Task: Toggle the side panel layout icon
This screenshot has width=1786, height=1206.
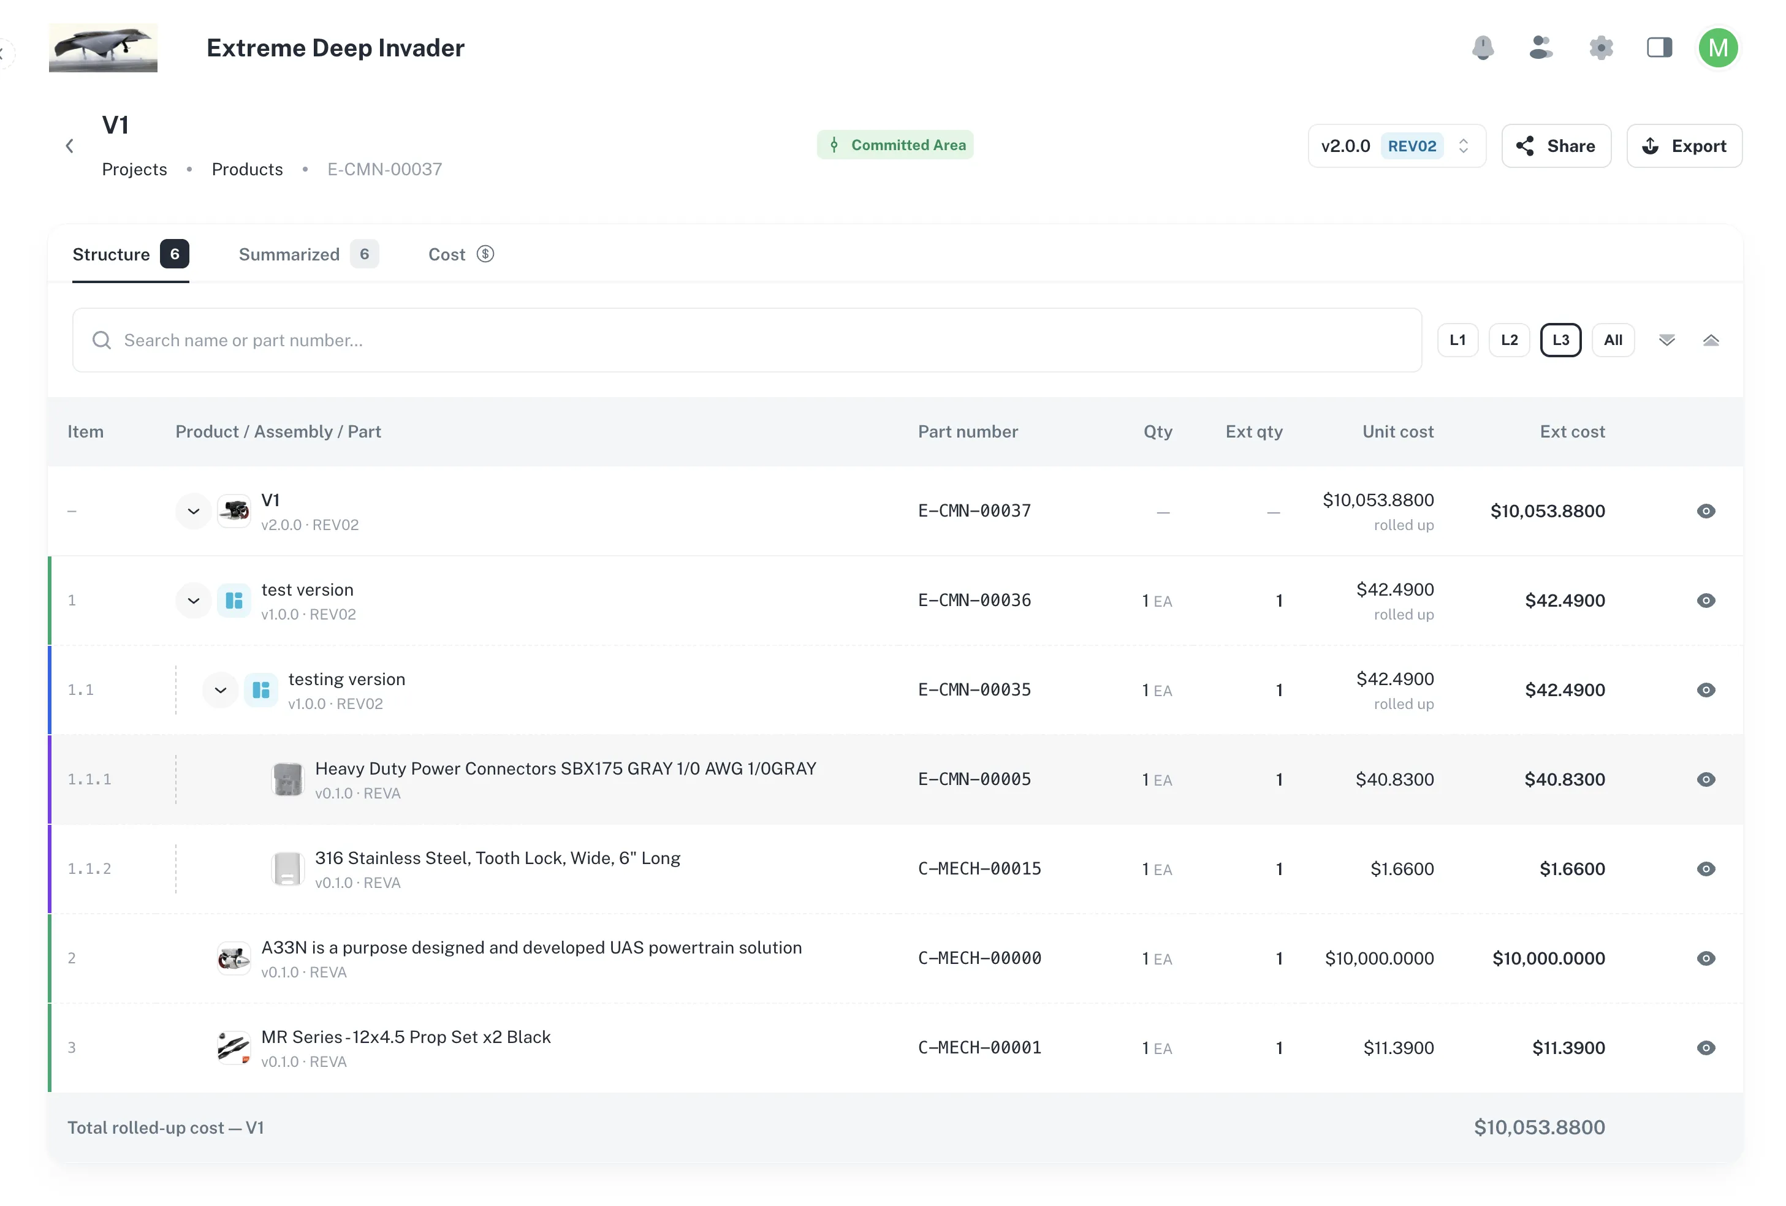Action: [x=1659, y=48]
